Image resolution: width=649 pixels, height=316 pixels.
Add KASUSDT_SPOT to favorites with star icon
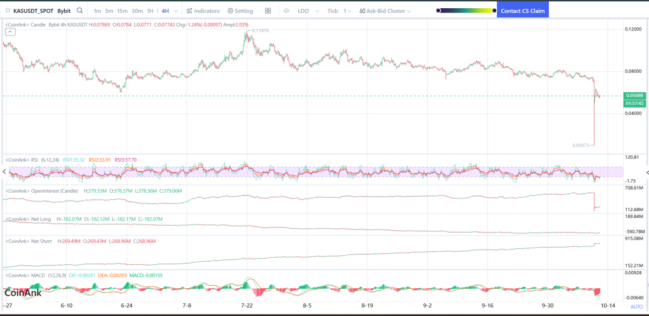(x=8, y=11)
